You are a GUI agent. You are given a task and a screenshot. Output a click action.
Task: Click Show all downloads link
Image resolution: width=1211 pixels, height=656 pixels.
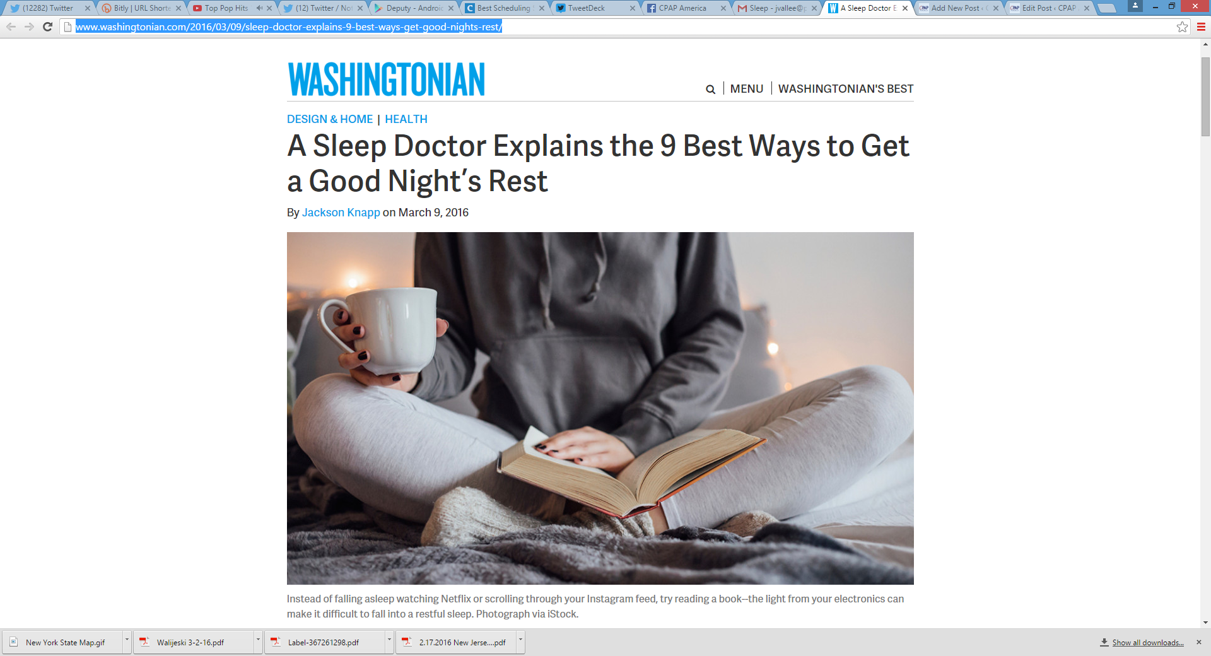pyautogui.click(x=1148, y=643)
